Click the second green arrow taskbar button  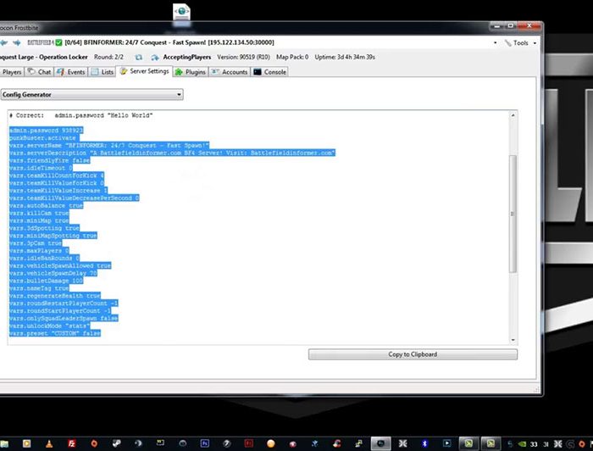point(490,443)
